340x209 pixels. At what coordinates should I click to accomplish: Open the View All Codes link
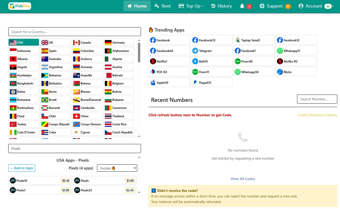tap(243, 179)
